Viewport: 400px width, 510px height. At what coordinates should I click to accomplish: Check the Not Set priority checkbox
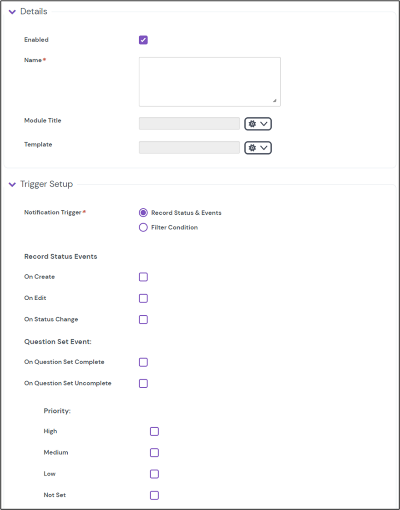(154, 495)
